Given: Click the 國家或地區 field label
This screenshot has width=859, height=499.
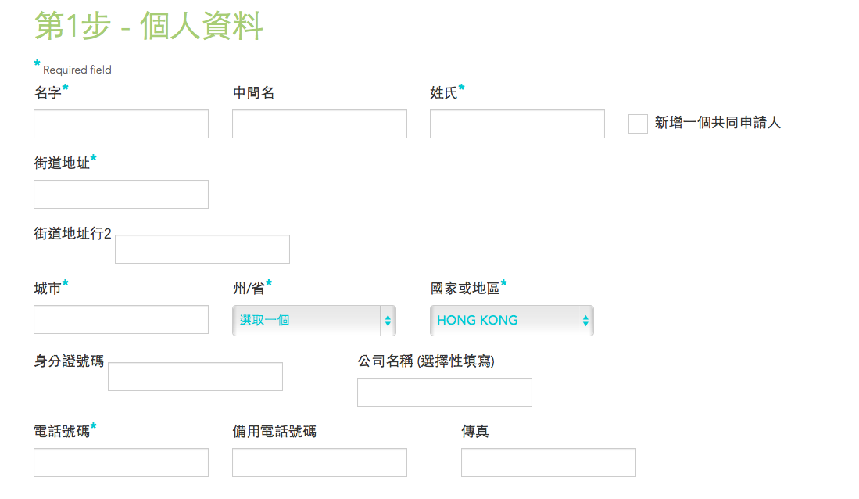Looking at the screenshot, I should [465, 289].
